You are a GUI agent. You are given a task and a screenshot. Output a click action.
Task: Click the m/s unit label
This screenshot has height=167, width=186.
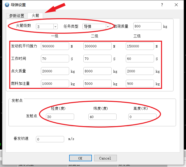71,139
